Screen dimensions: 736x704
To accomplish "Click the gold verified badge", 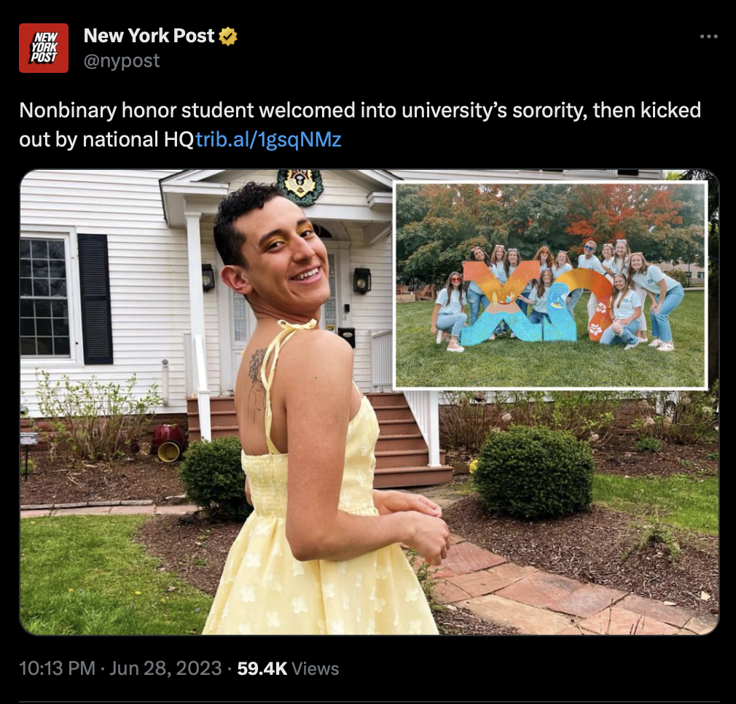I will pyautogui.click(x=228, y=36).
